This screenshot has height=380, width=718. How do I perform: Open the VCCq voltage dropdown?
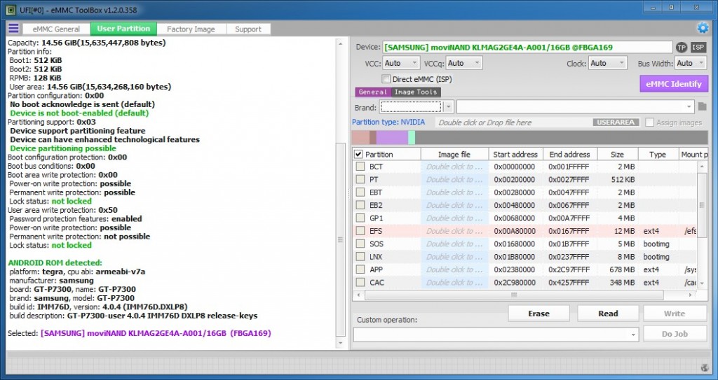[x=464, y=63]
